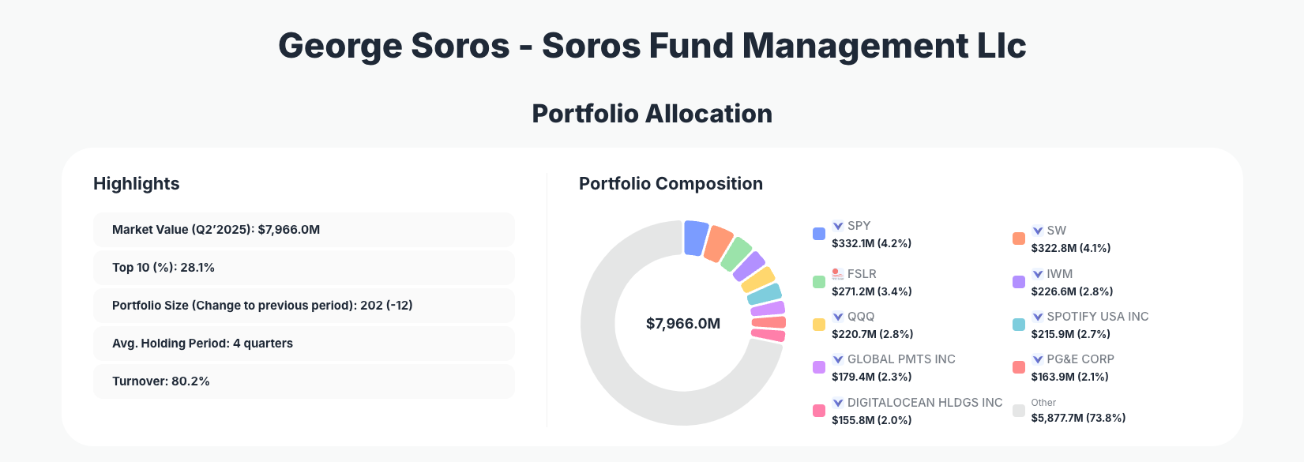This screenshot has width=1304, height=462.
Task: Click the Market Value Q2'2025 highlight row
Action: point(303,230)
